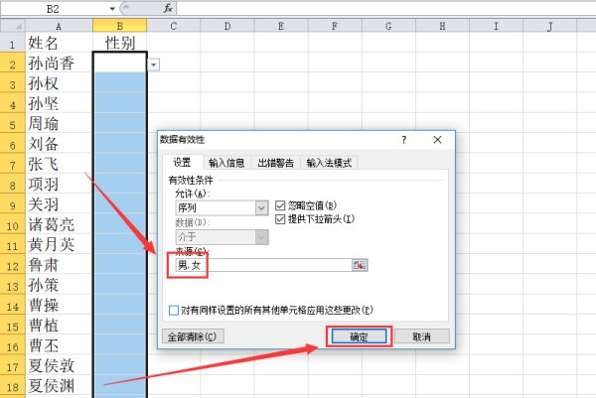596x398 pixels.
Task: Click cell containing 周瑜
Action: click(59, 123)
